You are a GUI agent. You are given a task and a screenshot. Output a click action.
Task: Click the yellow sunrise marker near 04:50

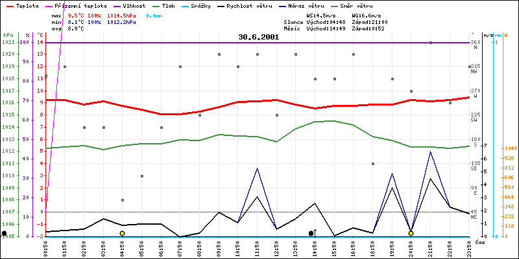pyautogui.click(x=122, y=233)
